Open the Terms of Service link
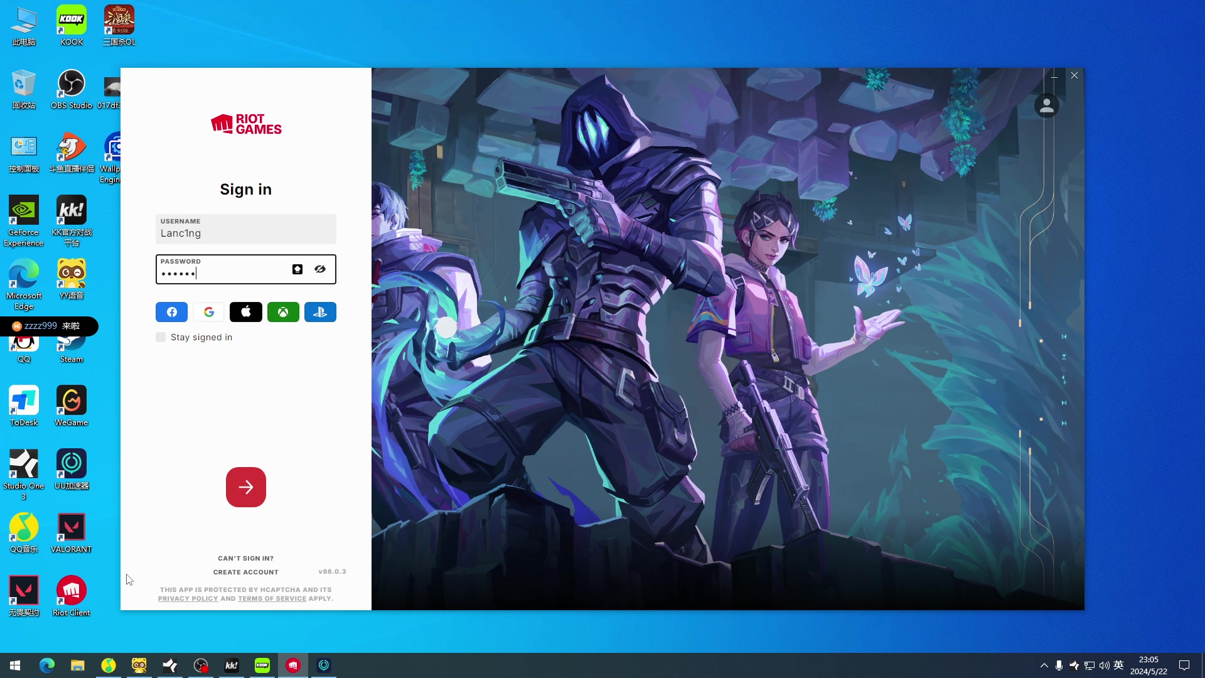The width and height of the screenshot is (1205, 678). [x=272, y=599]
